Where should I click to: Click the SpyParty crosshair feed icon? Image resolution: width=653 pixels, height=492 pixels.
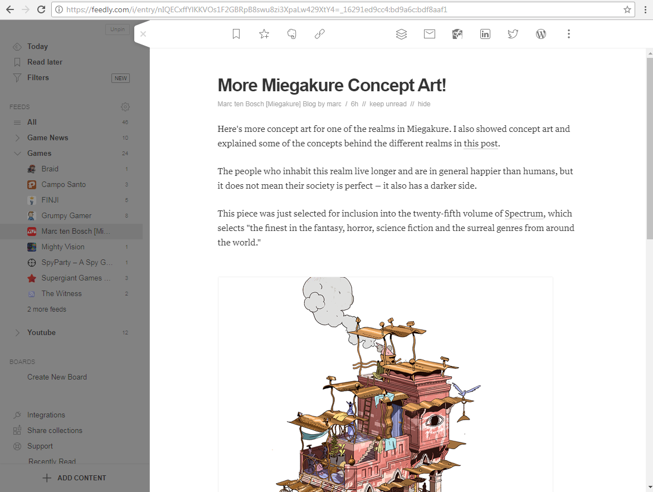pyautogui.click(x=32, y=263)
